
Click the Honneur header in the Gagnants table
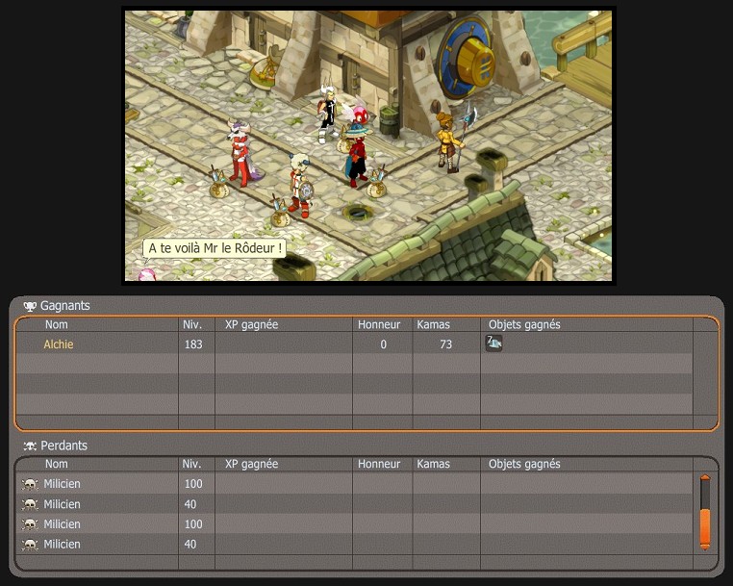coord(379,324)
